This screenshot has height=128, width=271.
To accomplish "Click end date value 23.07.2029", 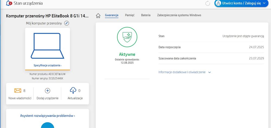I will point(256,58).
